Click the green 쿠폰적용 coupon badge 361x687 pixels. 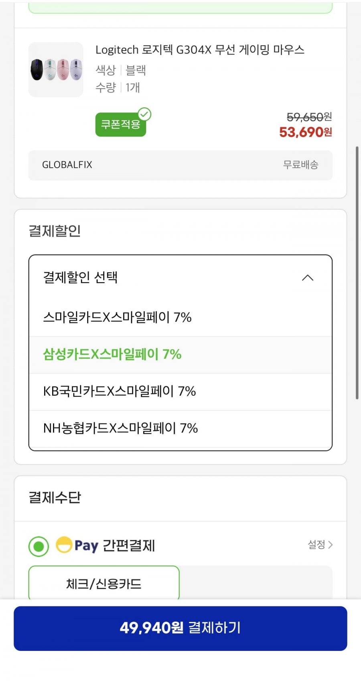(120, 125)
